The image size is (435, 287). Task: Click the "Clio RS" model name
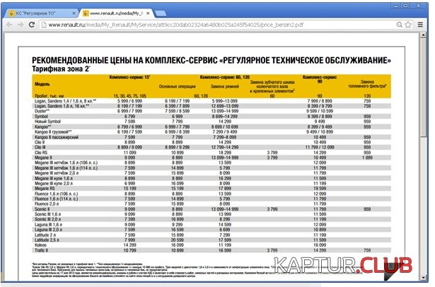41,153
